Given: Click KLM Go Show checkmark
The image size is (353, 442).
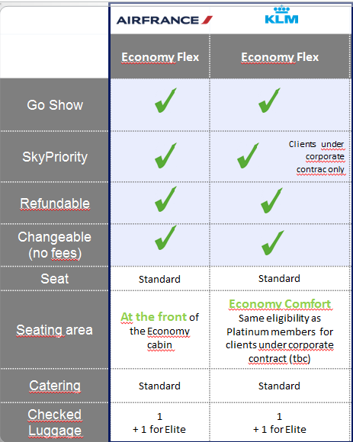Looking at the screenshot, I should pyautogui.click(x=270, y=101).
